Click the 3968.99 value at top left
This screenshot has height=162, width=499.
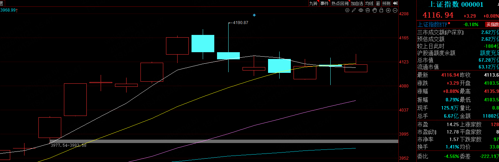click(x=9, y=10)
